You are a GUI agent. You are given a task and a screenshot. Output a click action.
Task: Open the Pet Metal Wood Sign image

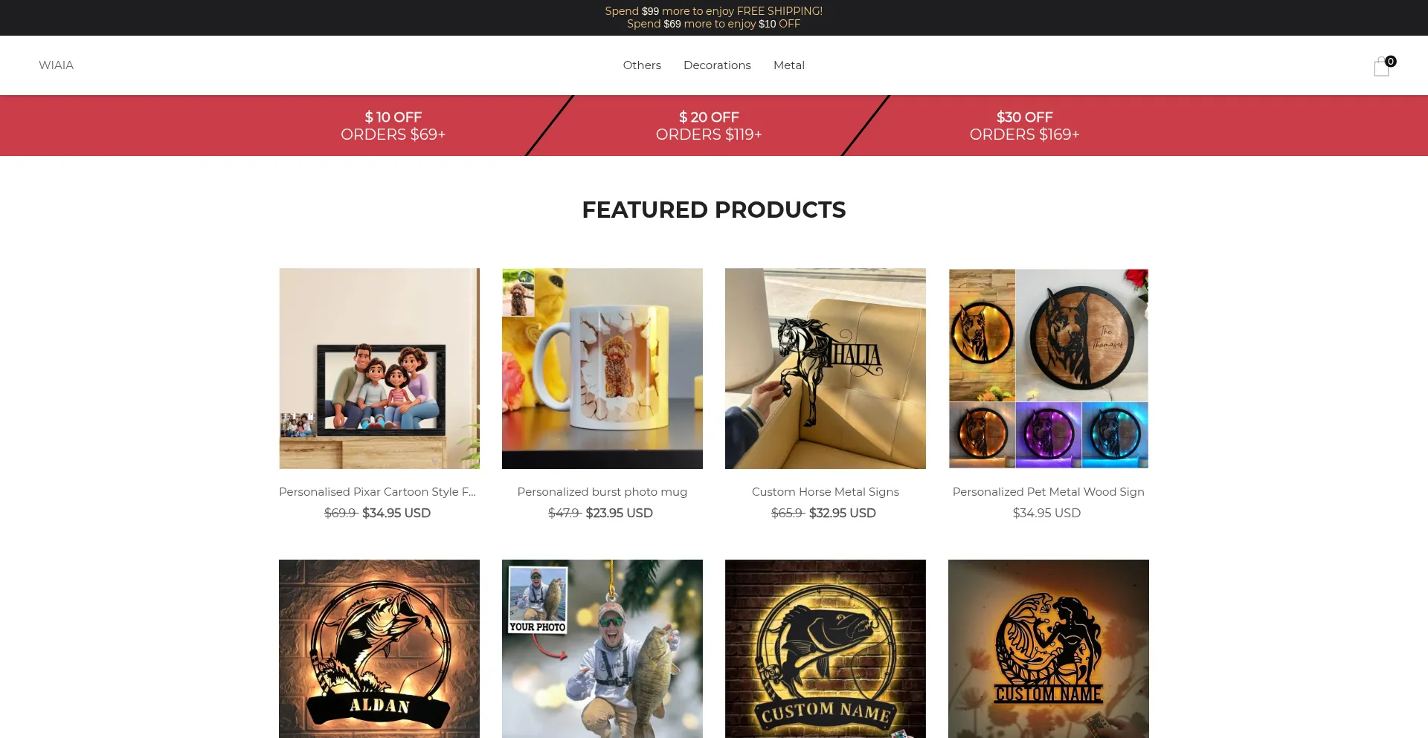click(x=1049, y=369)
